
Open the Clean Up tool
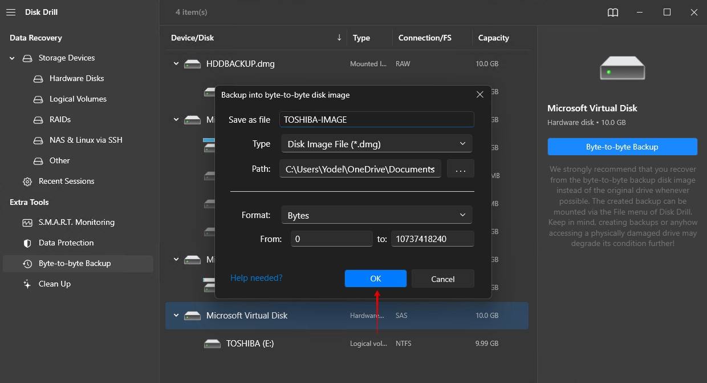(x=54, y=284)
